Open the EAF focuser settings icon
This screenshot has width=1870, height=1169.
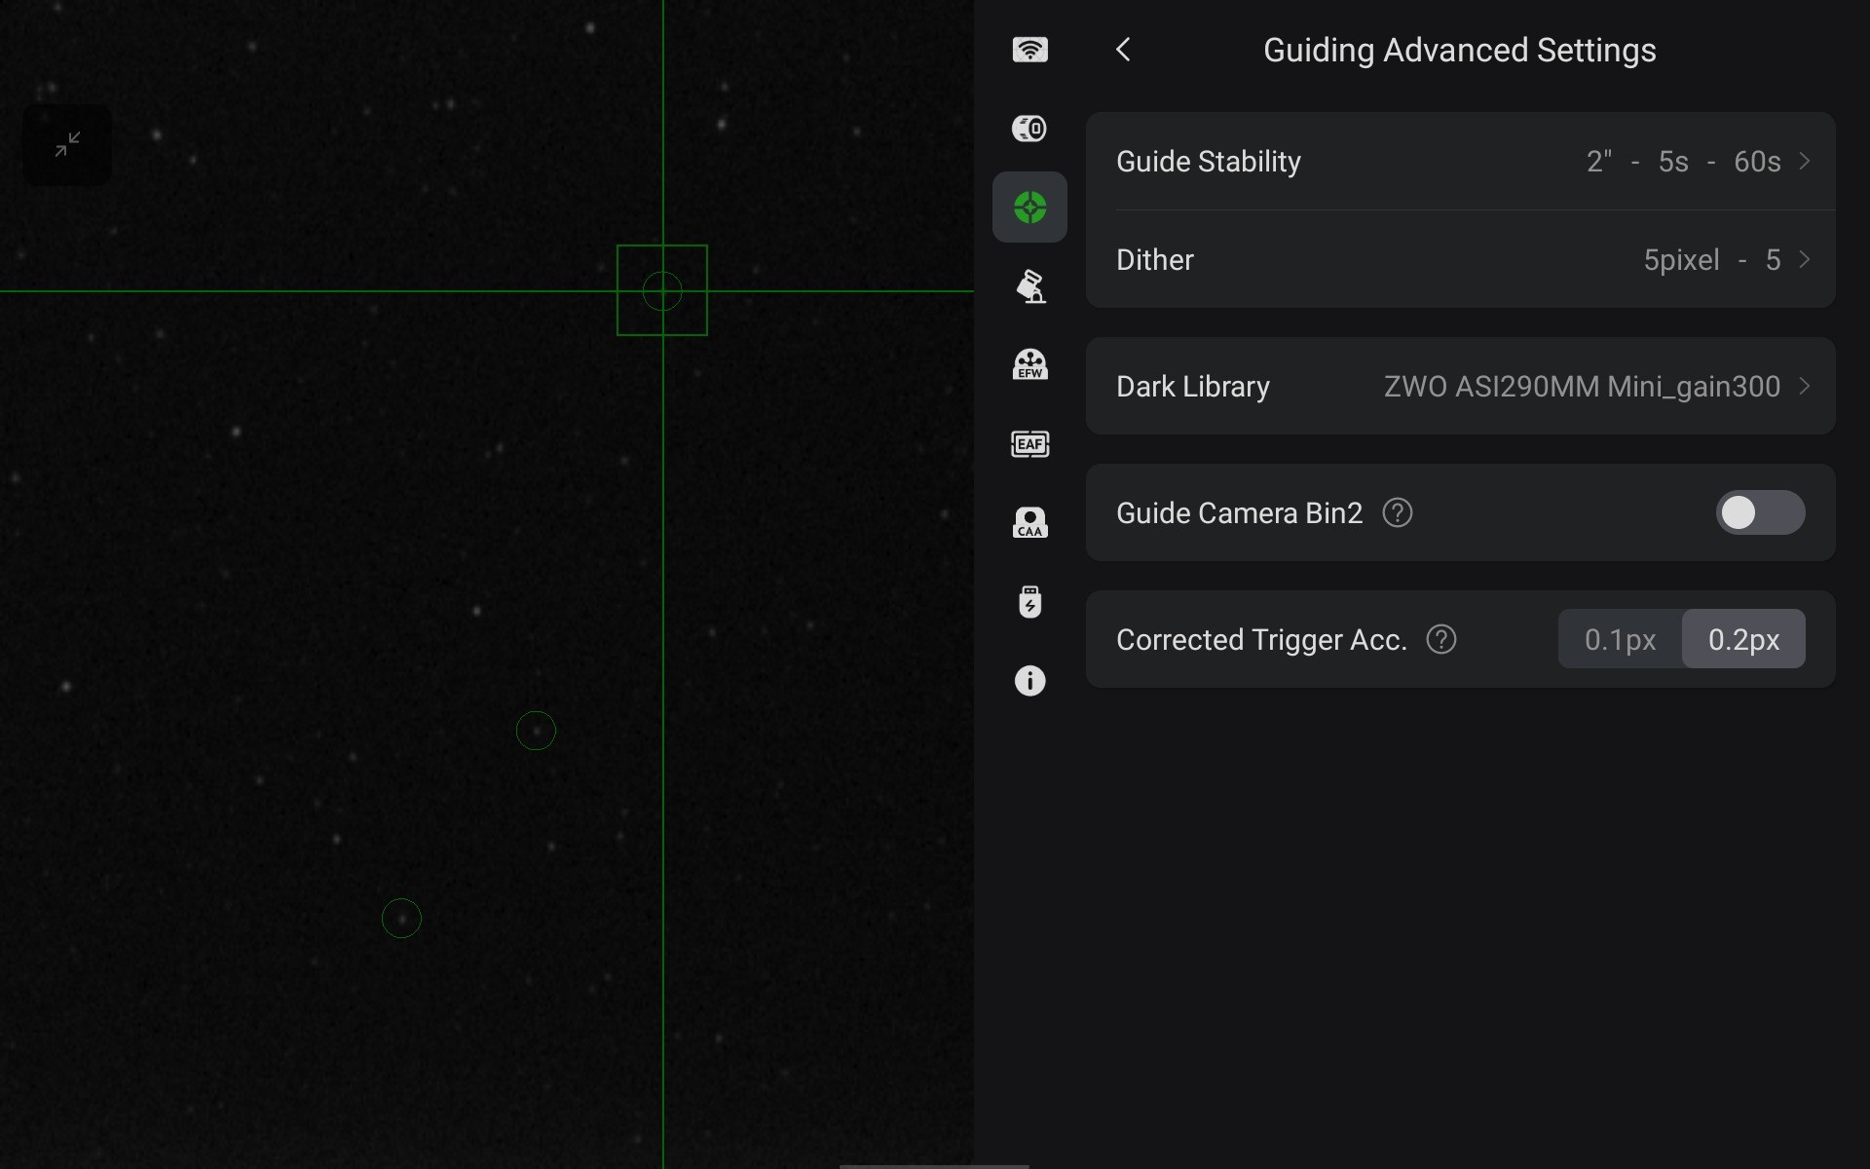1029,444
